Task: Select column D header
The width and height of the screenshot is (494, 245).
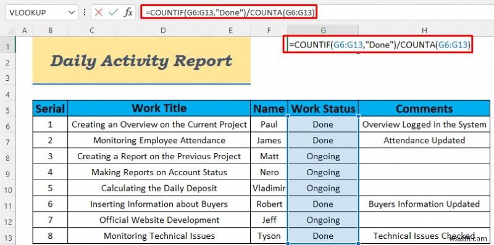Action: (x=163, y=30)
